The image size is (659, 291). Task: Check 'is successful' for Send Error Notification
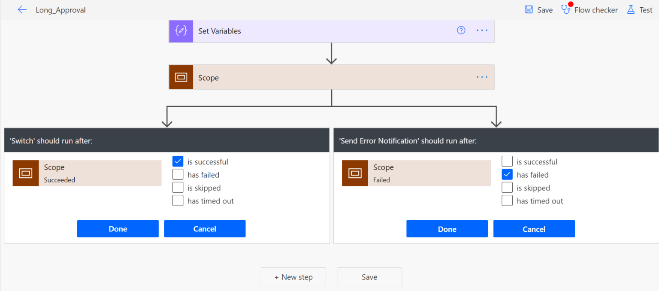[x=507, y=162]
